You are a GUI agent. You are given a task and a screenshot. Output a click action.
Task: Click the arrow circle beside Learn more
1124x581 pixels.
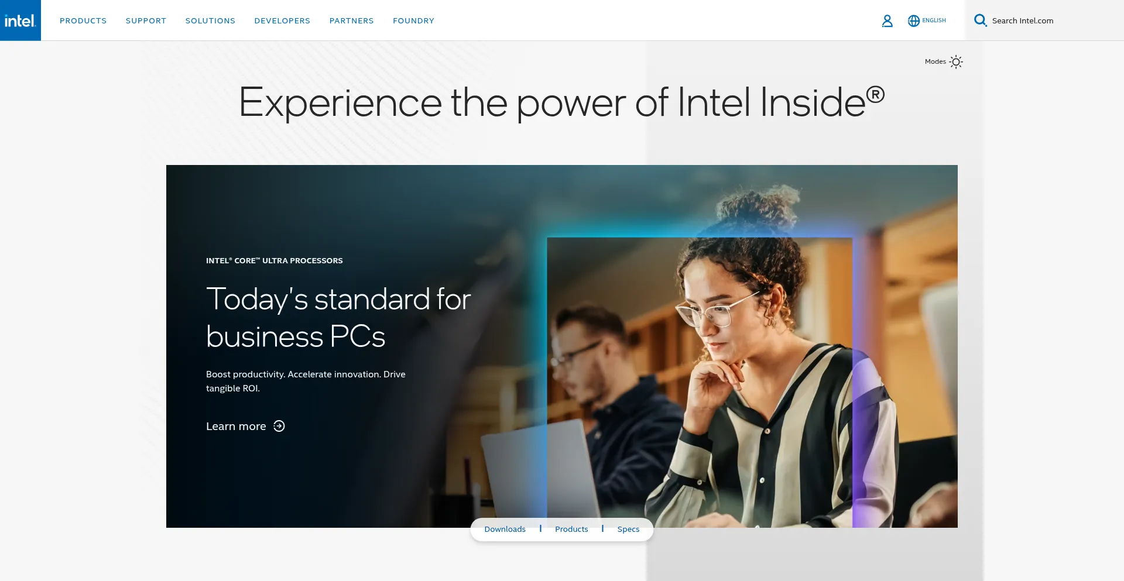[279, 426]
